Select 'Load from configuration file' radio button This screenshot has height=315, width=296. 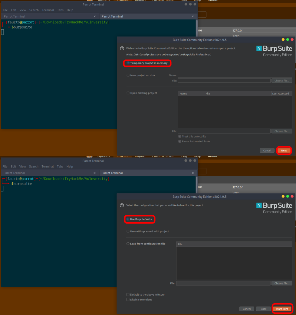click(x=128, y=244)
